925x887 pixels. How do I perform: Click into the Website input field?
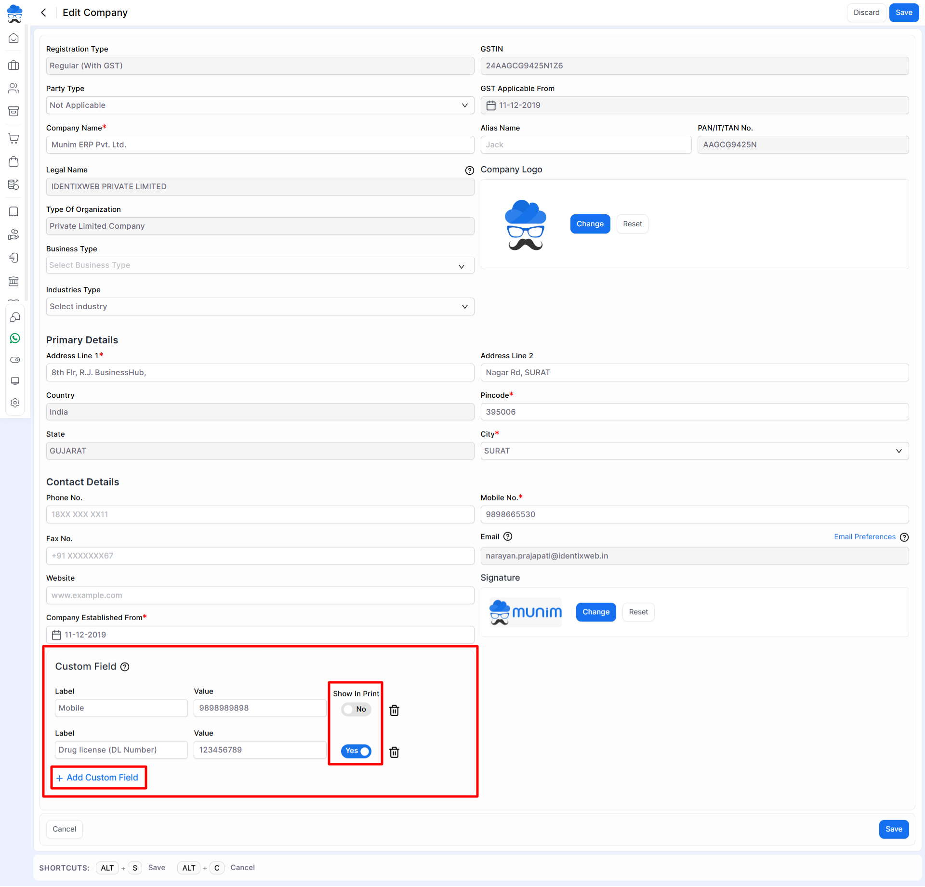(x=260, y=596)
